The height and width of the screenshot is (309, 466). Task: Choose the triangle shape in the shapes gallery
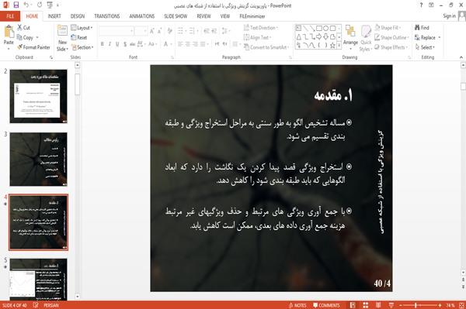299,36
